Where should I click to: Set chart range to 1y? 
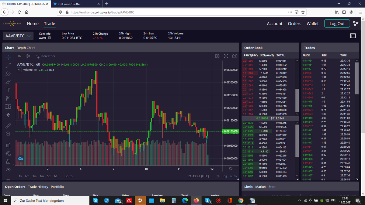pyautogui.click(x=20, y=176)
